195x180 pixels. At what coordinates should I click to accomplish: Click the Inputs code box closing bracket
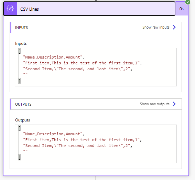pyautogui.click(x=19, y=81)
